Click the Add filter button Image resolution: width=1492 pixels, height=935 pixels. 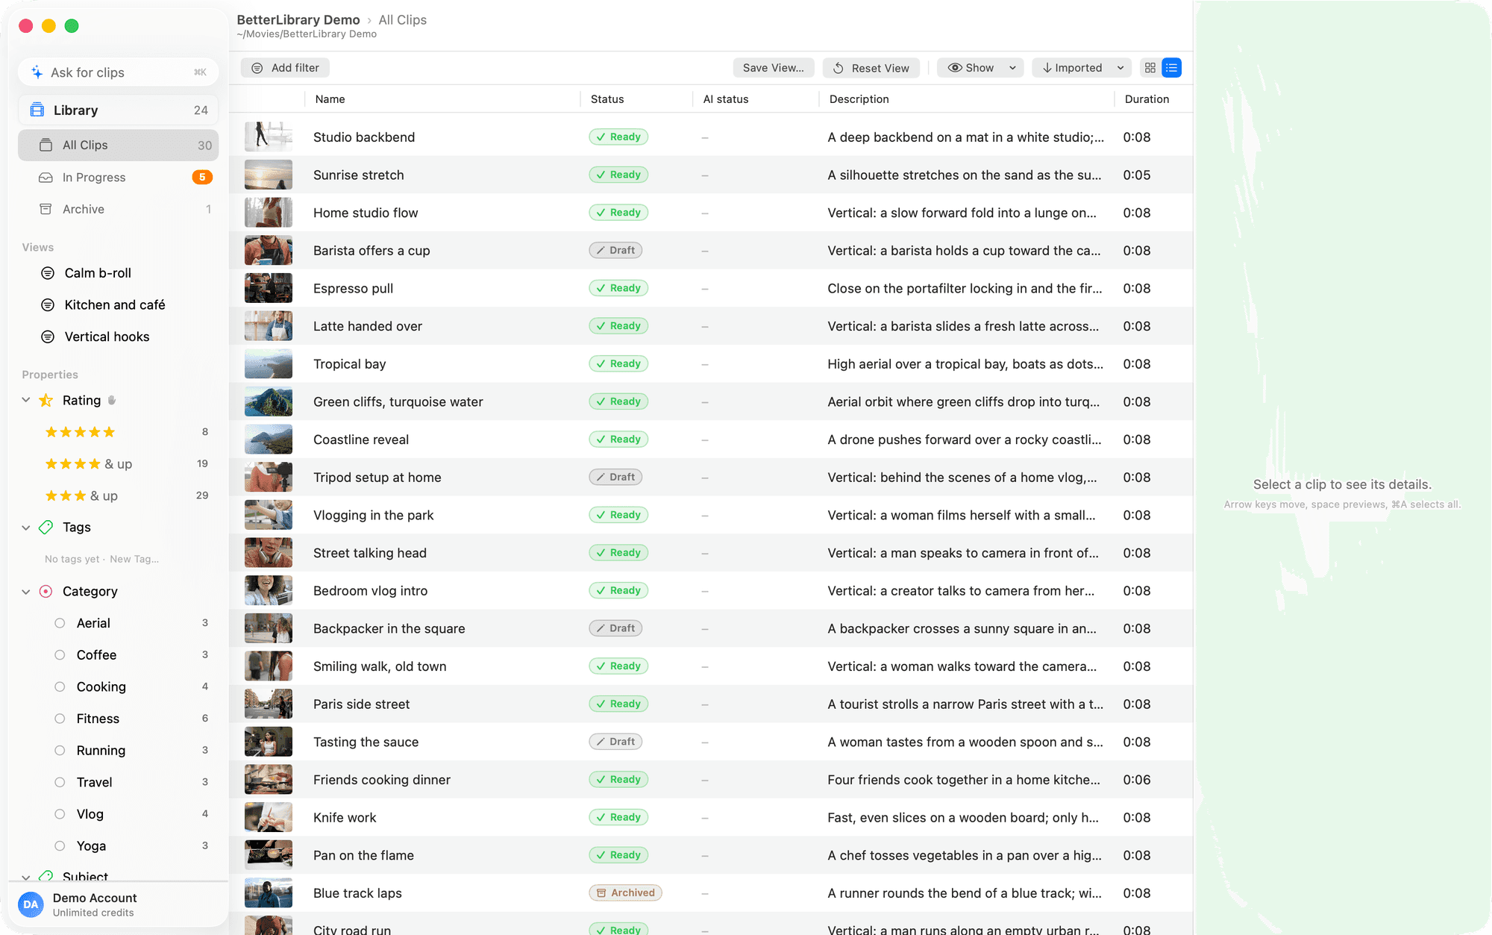285,68
